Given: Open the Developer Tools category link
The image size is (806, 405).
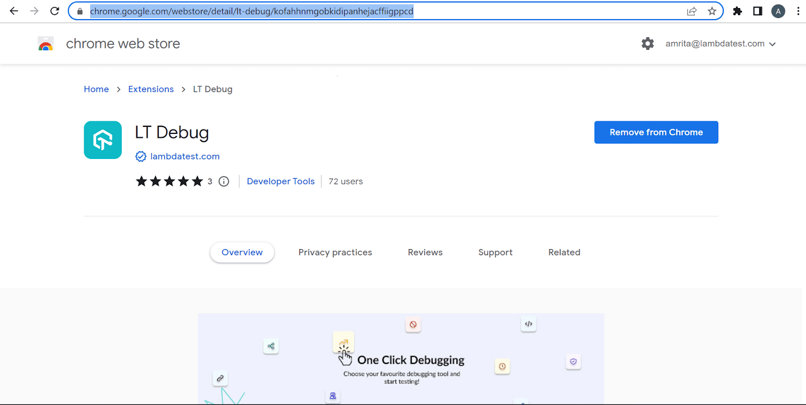Looking at the screenshot, I should (x=281, y=181).
